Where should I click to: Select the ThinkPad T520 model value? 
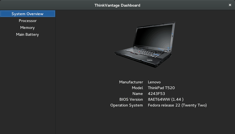(x=161, y=88)
